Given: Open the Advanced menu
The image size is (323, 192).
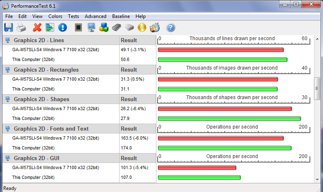Looking at the screenshot, I should click(x=95, y=16).
